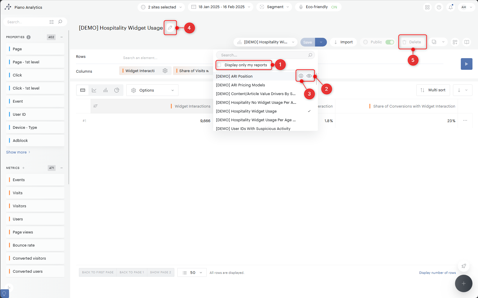Screen dimensions: 478x298
Task: Click the pencil icon to rename report
Action: [x=170, y=28]
